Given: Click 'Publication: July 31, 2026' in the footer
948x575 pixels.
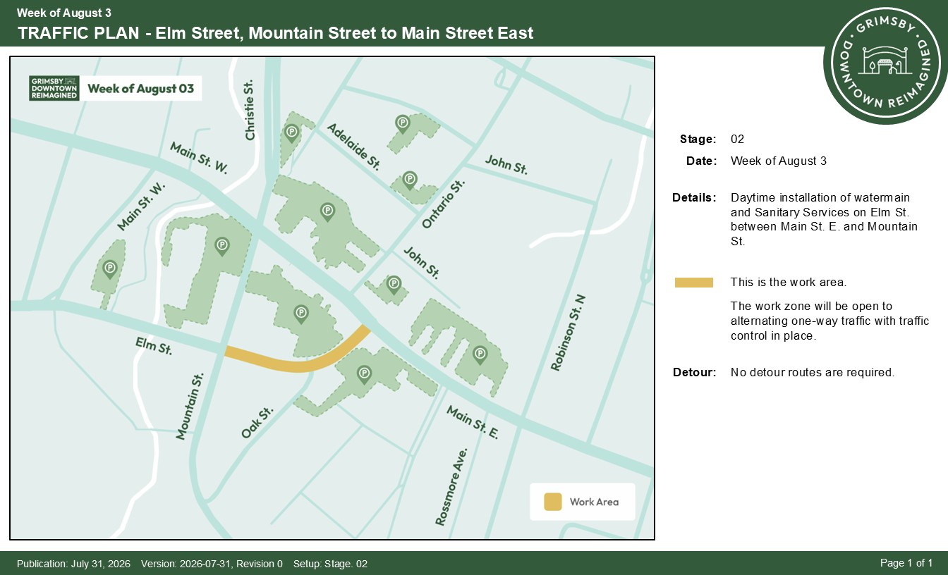Looking at the screenshot, I should (73, 564).
